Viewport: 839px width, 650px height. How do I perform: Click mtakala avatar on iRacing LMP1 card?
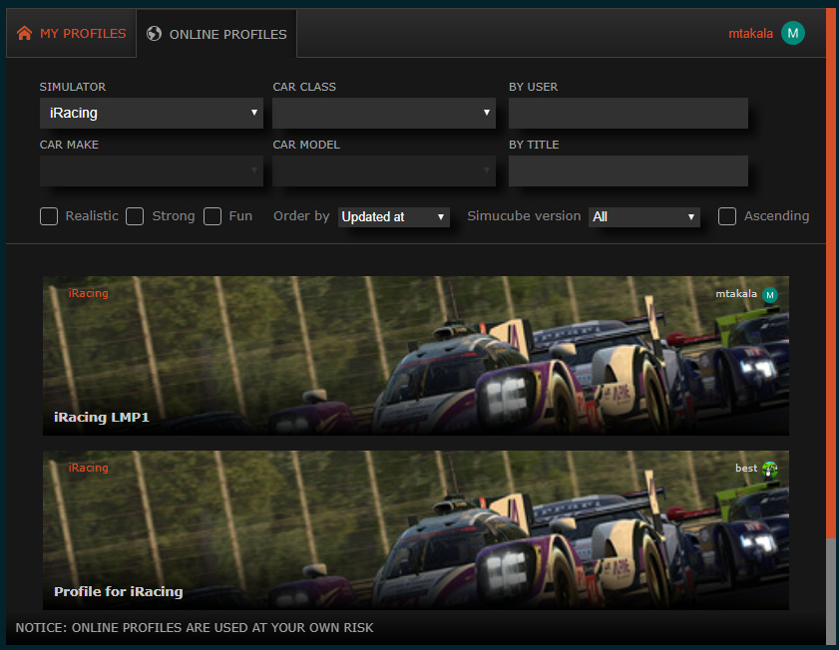(769, 295)
